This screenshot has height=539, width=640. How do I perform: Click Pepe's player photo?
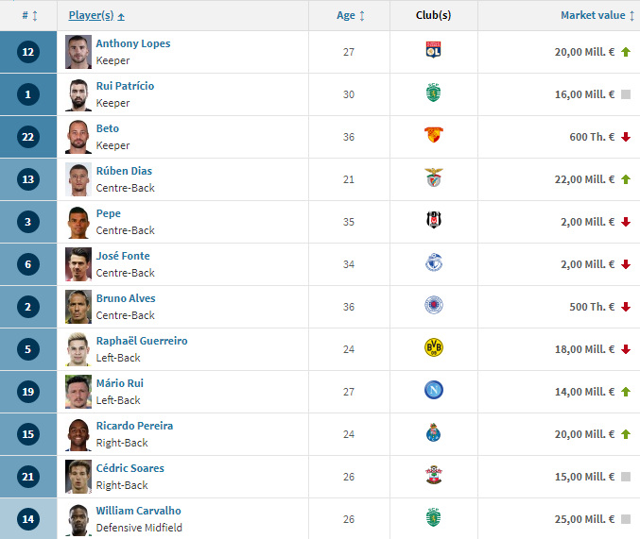point(78,222)
